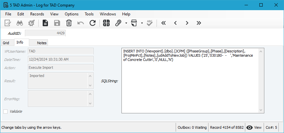Maximize the TAD Admin window
The width and height of the screenshot is (284, 133).
click(x=261, y=5)
